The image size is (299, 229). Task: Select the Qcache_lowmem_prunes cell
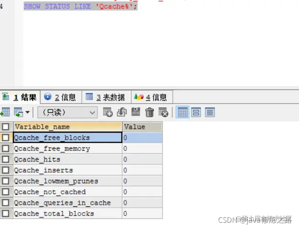(x=68, y=181)
